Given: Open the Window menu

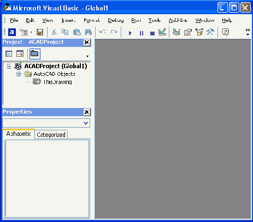Looking at the screenshot, I should click(x=205, y=20).
